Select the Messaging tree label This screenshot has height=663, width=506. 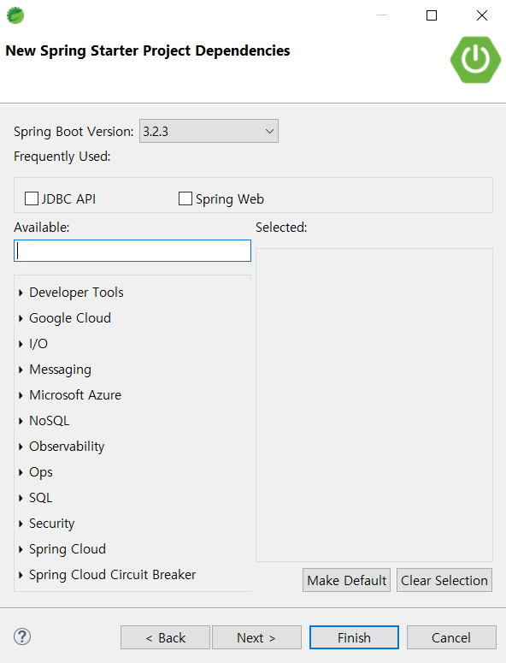pos(61,370)
